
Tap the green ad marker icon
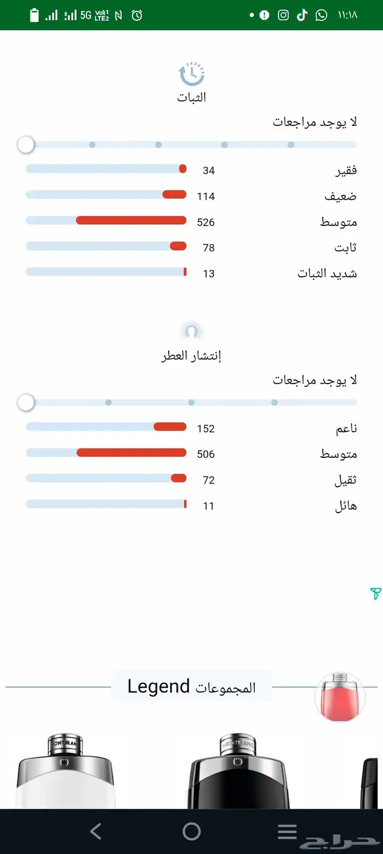click(375, 594)
